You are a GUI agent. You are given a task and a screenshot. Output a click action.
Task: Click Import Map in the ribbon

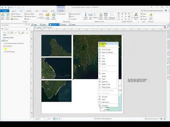29,14
